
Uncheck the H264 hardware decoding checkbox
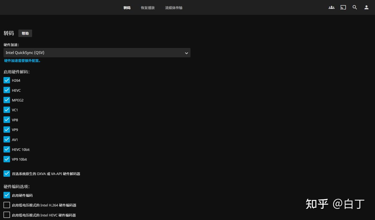[7, 80]
